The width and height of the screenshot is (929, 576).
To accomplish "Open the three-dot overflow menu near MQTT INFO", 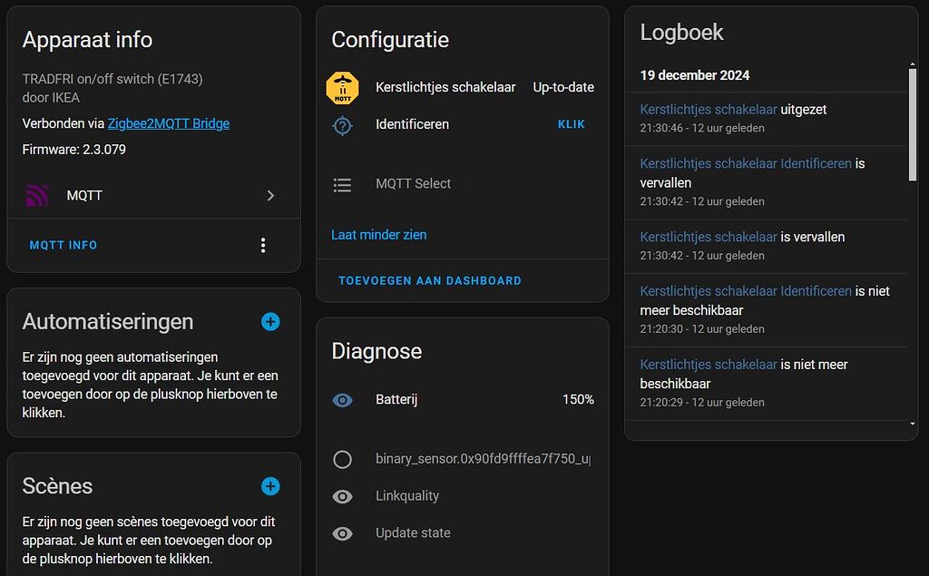I will point(262,245).
